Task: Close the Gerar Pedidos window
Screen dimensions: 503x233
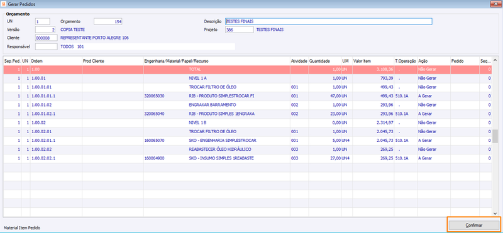Action: tap(496, 4)
